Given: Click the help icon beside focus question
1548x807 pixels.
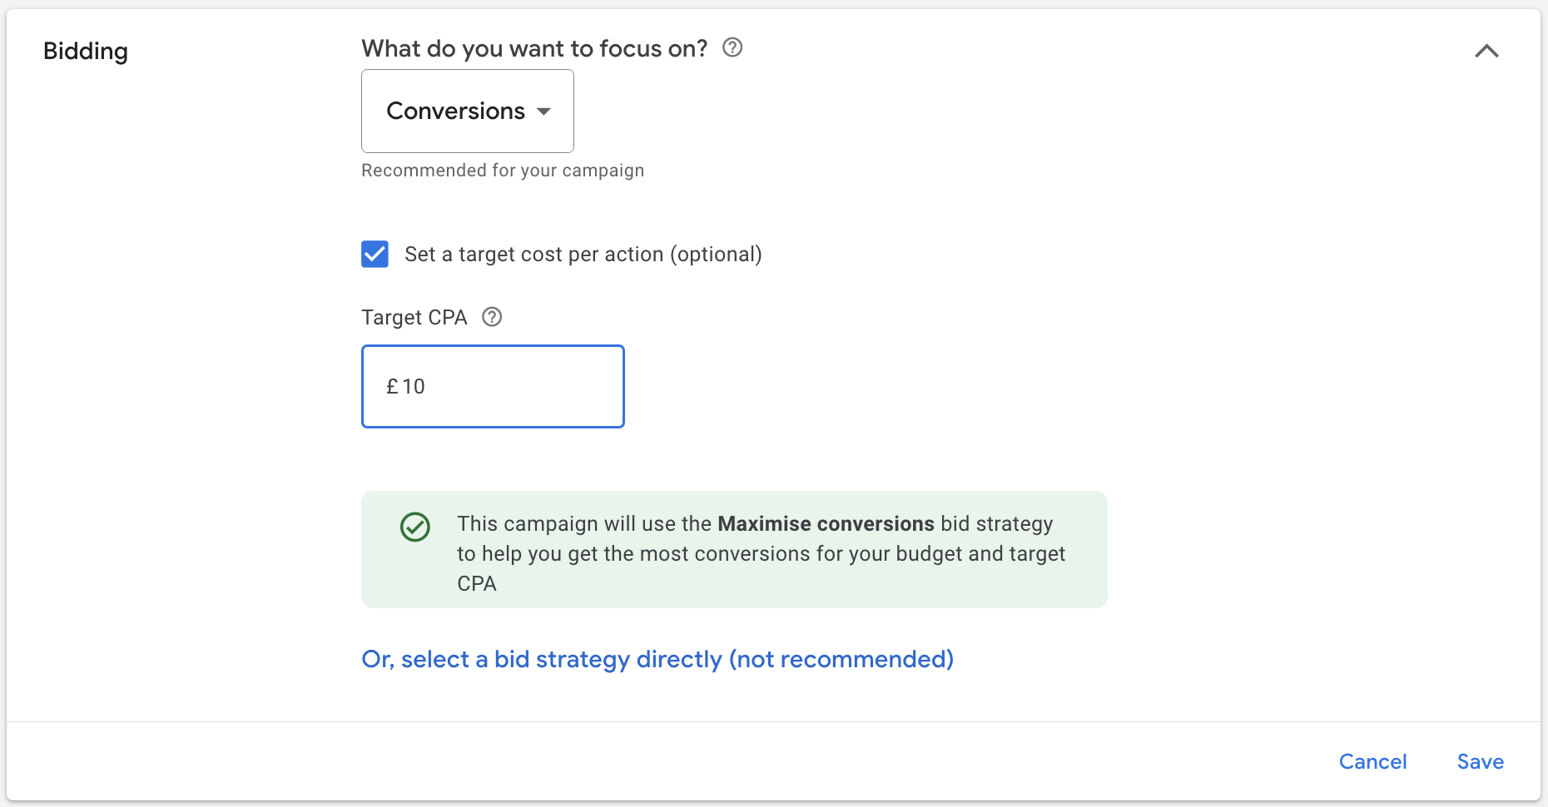Looking at the screenshot, I should coord(732,47).
